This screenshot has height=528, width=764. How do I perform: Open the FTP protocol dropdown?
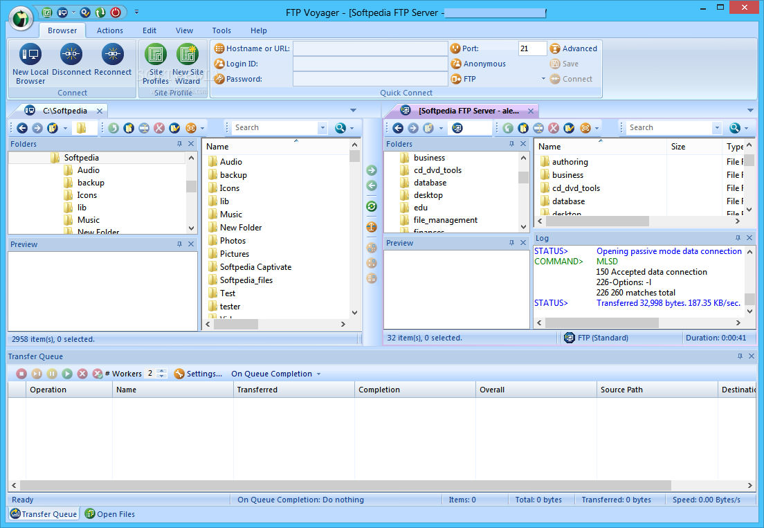coord(543,79)
